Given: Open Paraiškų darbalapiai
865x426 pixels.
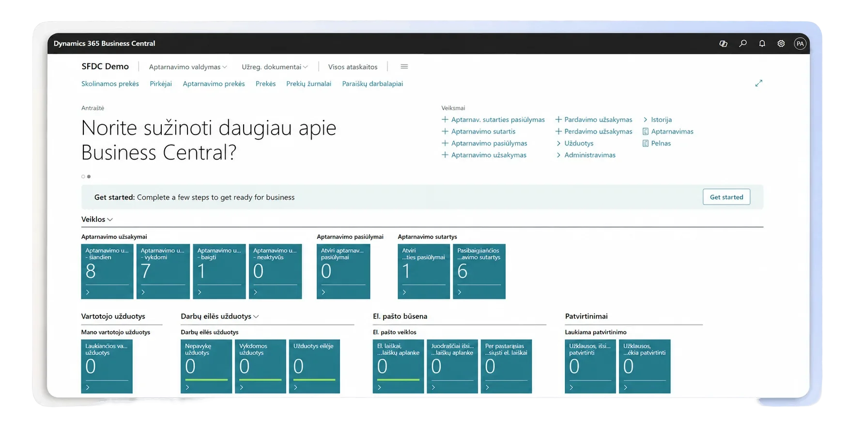Looking at the screenshot, I should (x=372, y=84).
